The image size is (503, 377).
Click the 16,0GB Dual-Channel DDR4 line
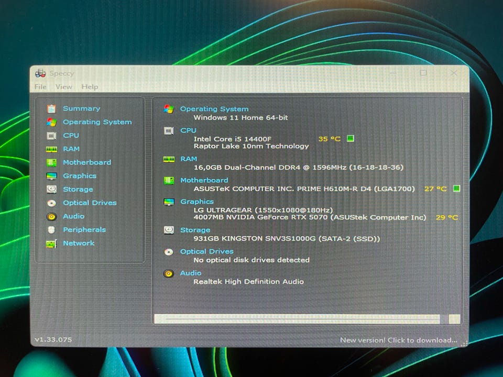tap(298, 168)
